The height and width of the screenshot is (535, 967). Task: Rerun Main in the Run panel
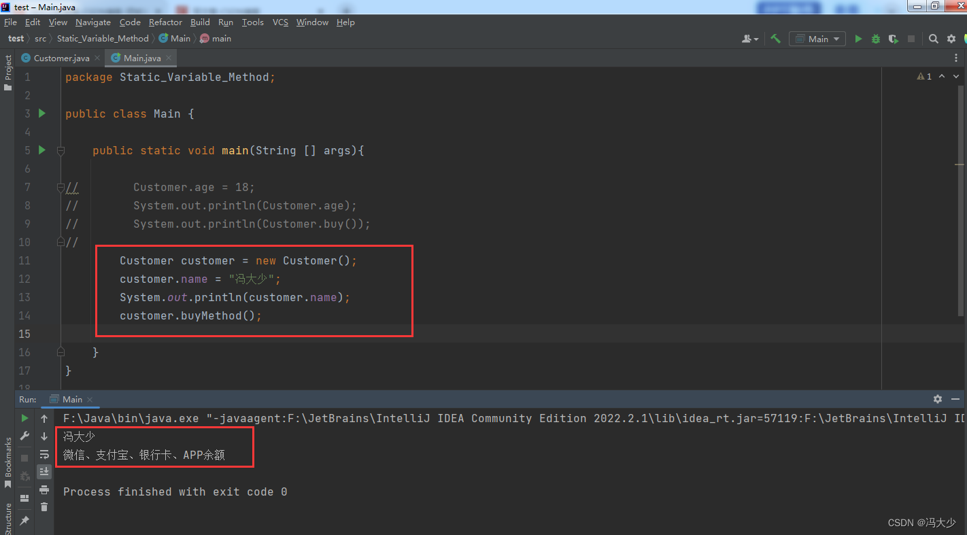24,418
